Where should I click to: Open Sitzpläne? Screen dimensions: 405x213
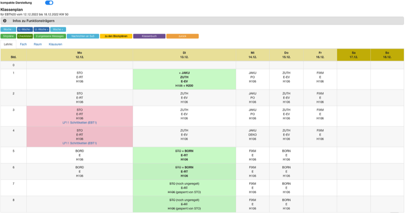click(8, 36)
